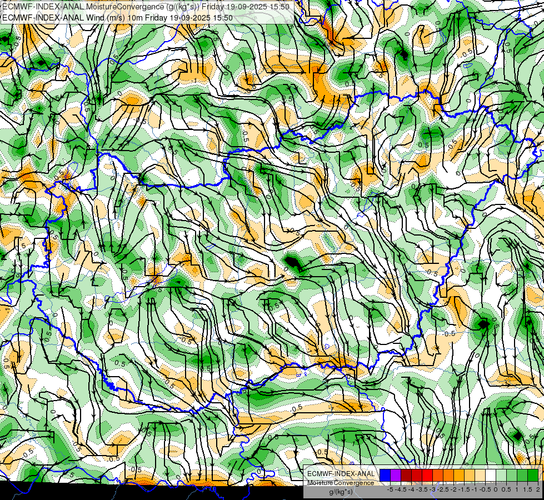The height and width of the screenshot is (500, 544).
Task: Click the legend unit g/(kg*s)
Action: pos(341,492)
